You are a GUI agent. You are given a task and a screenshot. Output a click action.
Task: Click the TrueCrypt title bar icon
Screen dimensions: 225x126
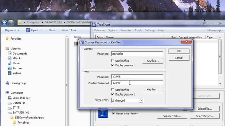[x=94, y=24]
